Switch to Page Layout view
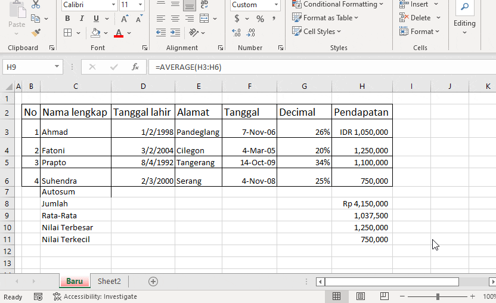The height and width of the screenshot is (303, 496). pos(360,296)
